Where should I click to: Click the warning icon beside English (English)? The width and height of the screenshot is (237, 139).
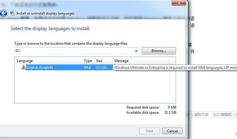[23, 67]
